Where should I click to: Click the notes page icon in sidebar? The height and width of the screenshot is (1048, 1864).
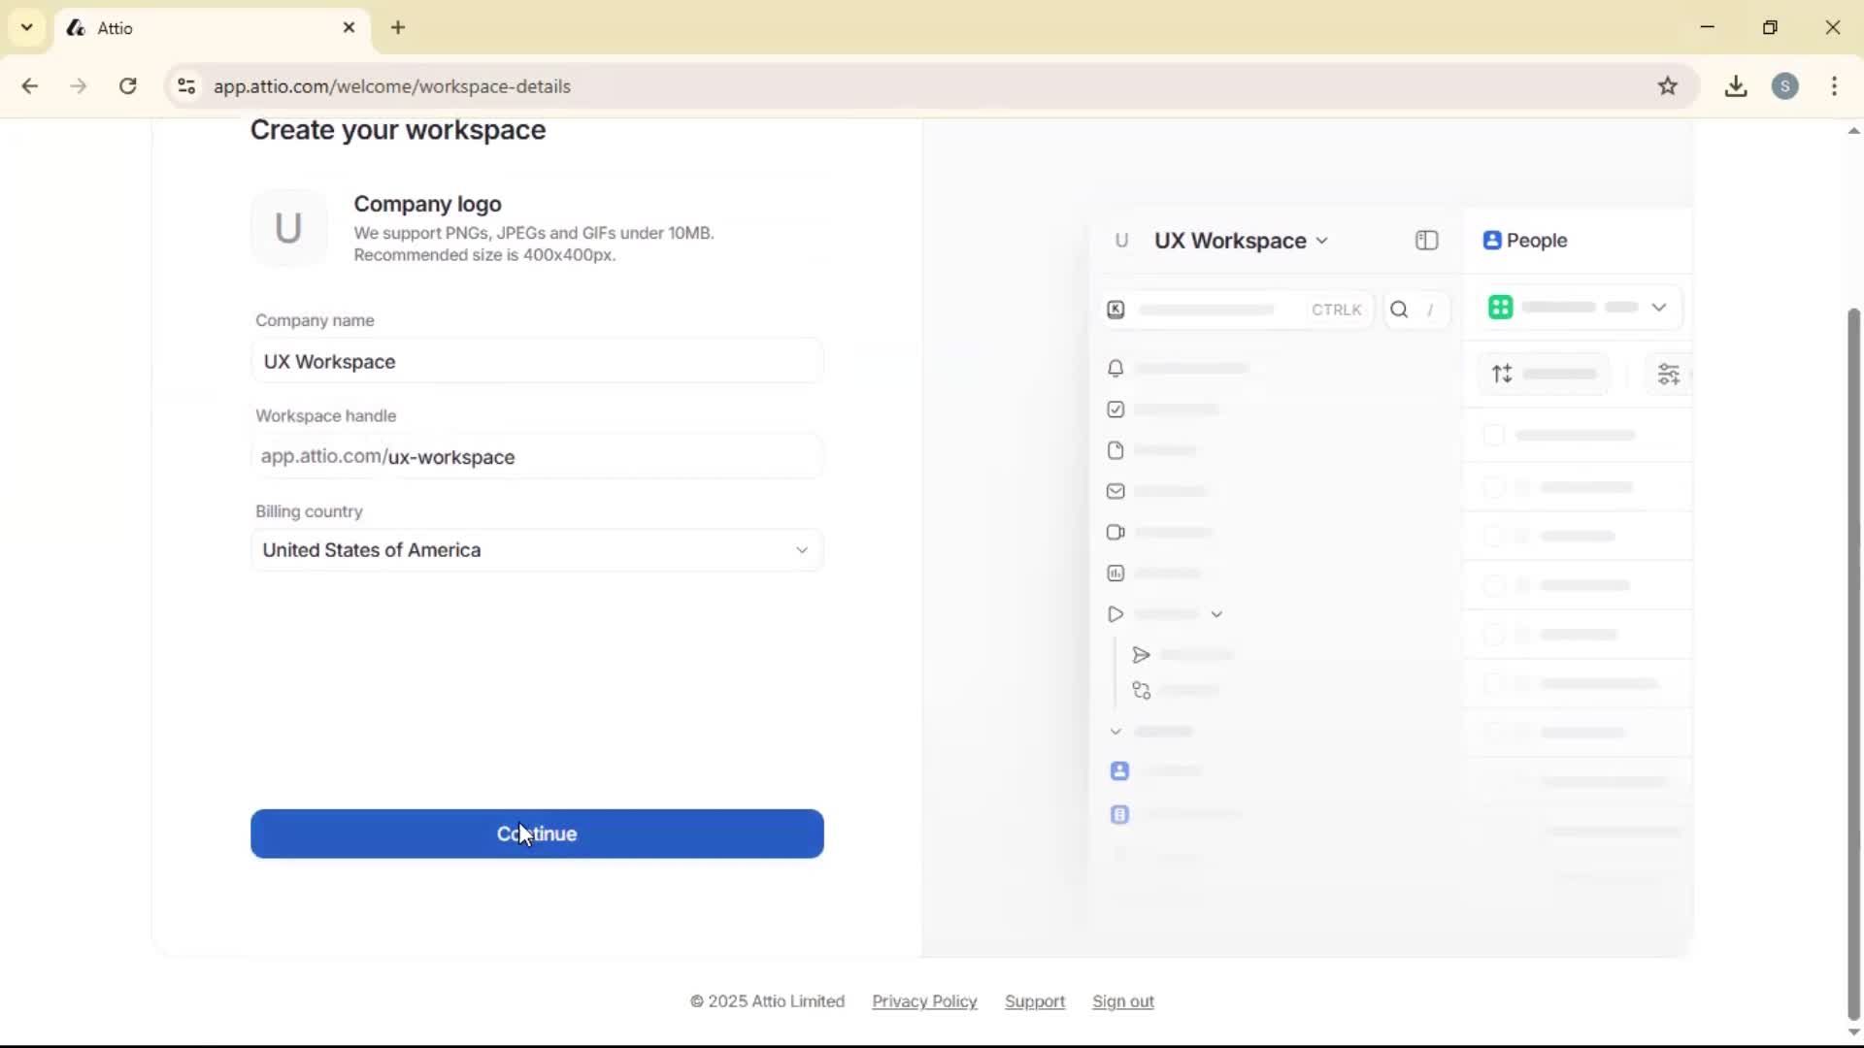(x=1116, y=450)
